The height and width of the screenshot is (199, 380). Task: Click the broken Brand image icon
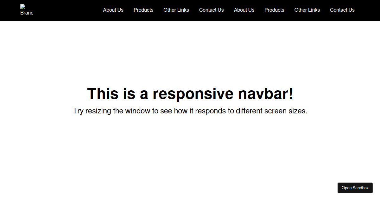(x=23, y=8)
